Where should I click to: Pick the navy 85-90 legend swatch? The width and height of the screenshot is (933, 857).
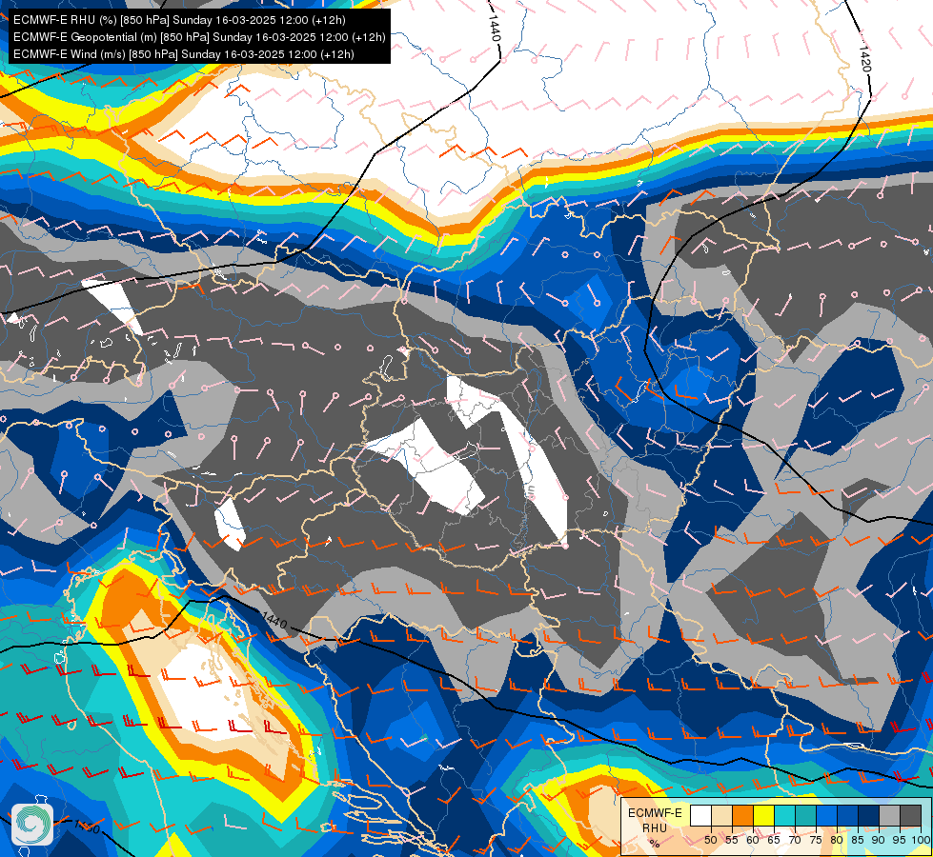point(869,815)
